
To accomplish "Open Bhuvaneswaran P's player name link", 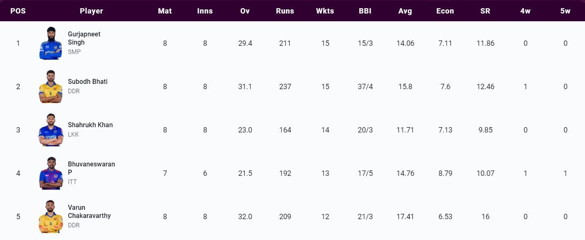I will [x=91, y=168].
